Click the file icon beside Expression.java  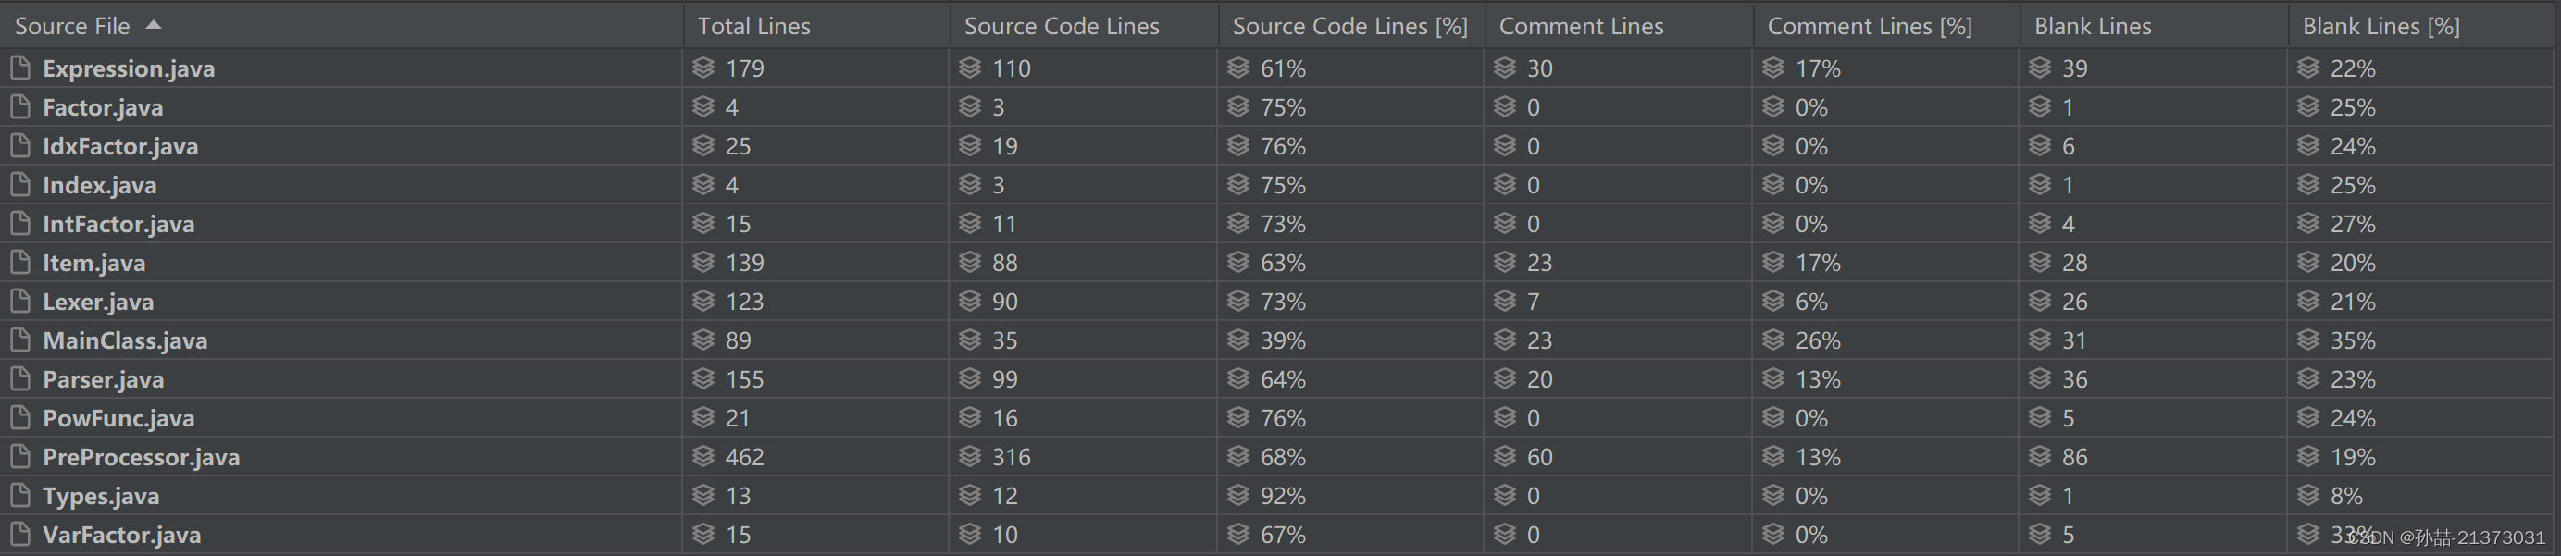click(x=19, y=68)
